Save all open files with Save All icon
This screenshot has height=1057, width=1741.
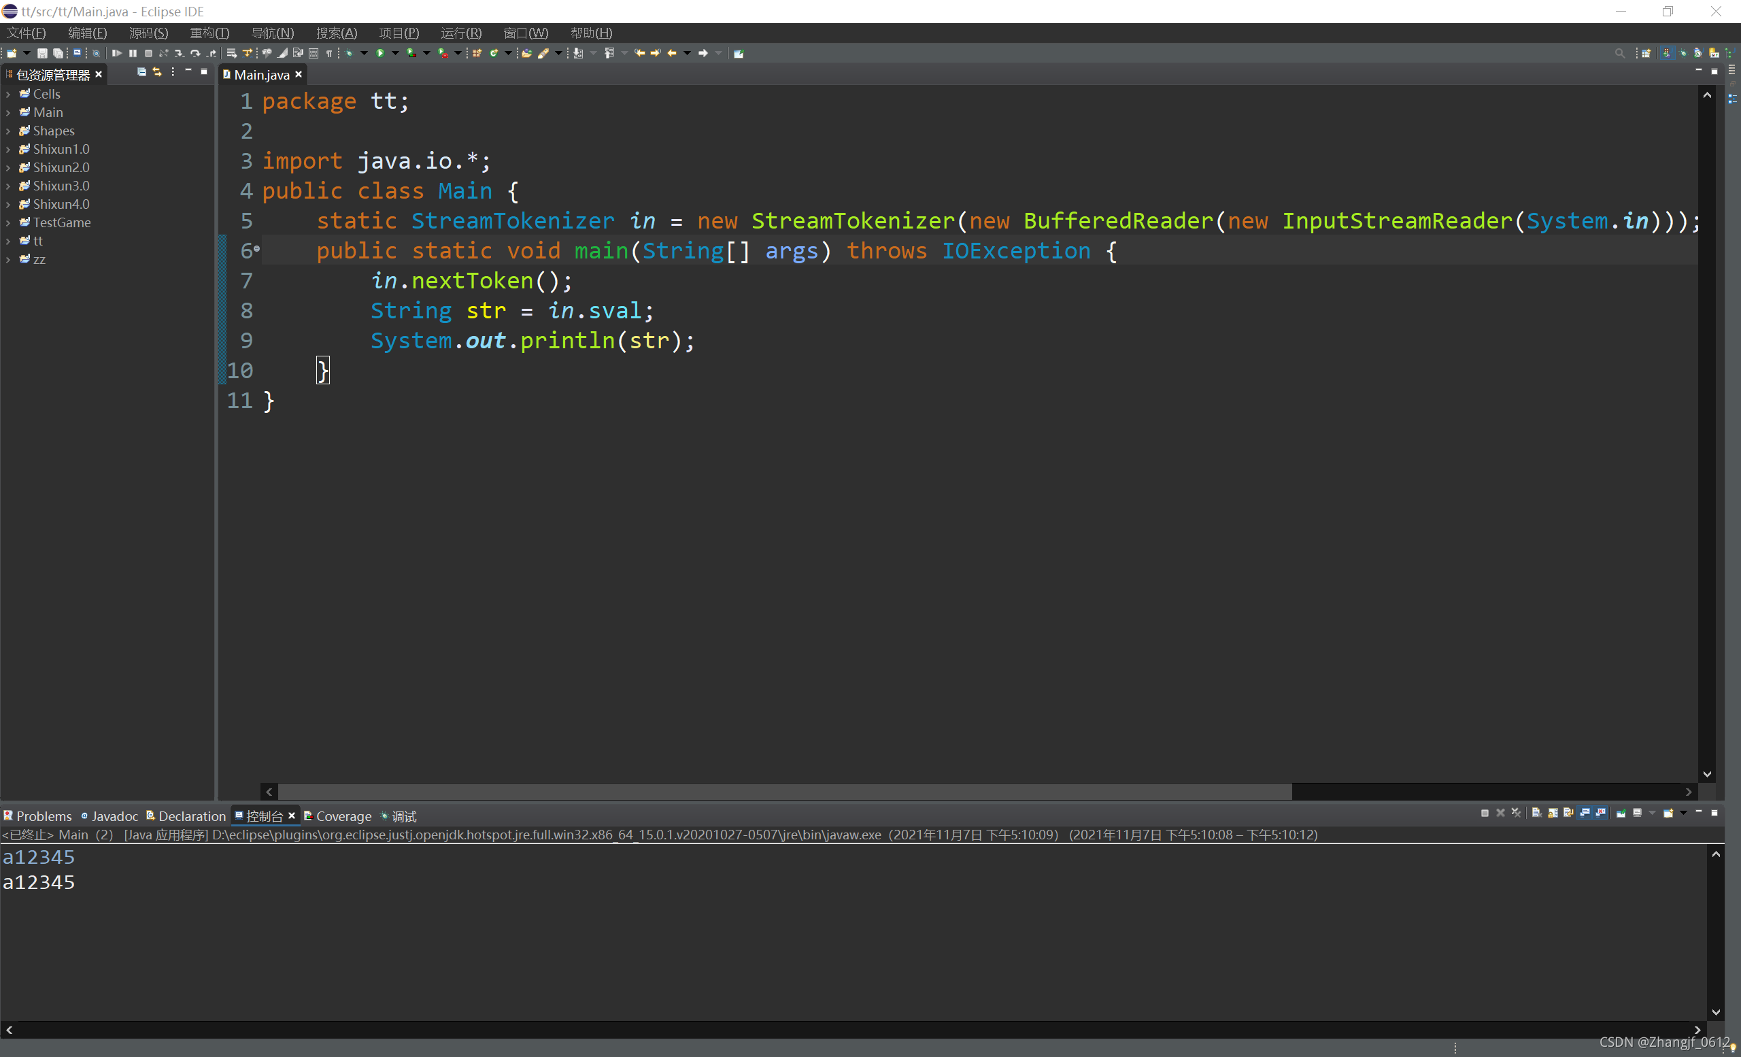pos(58,53)
